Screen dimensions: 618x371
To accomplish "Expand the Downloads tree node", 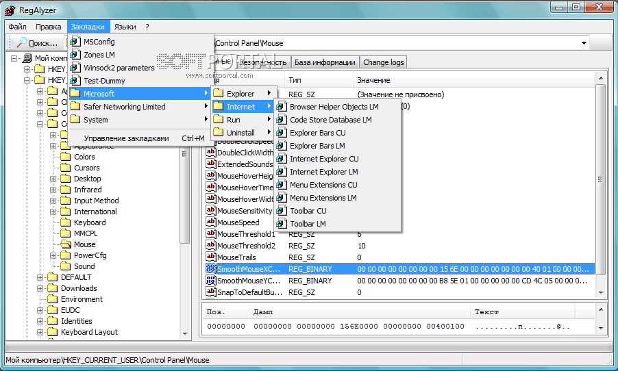I will coord(40,289).
